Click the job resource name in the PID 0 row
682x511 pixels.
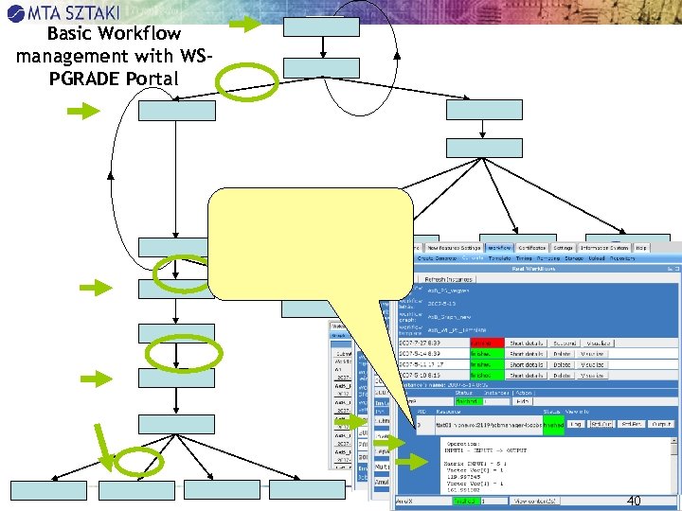tap(489, 425)
